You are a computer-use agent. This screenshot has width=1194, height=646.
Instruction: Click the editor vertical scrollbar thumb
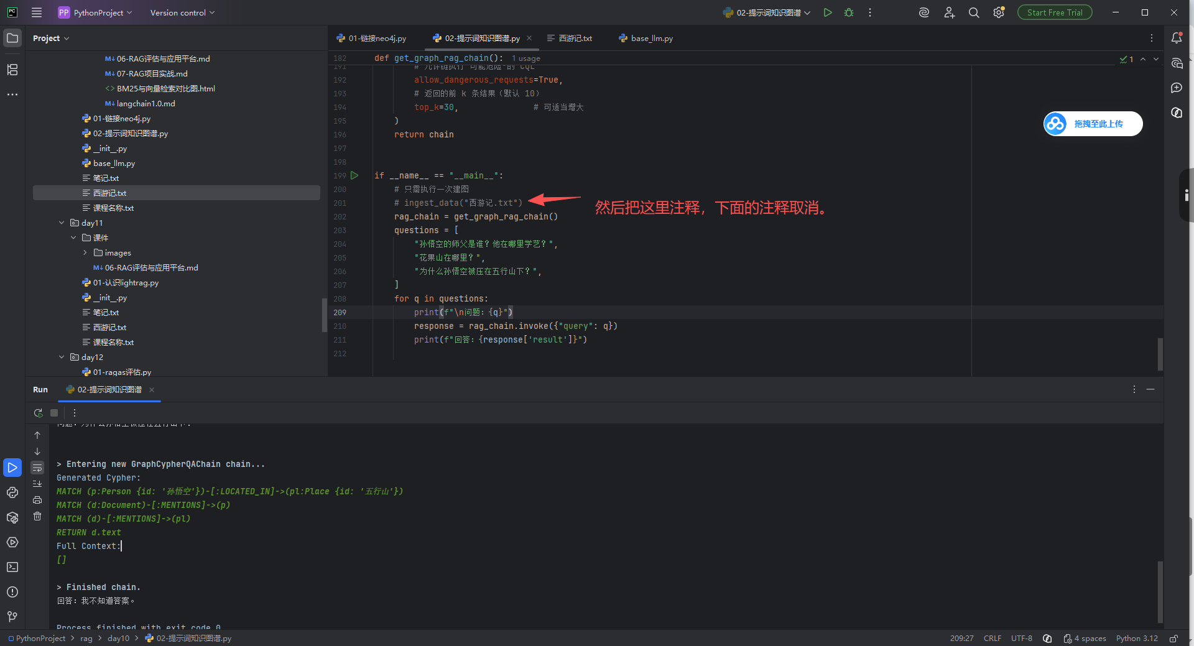click(x=1160, y=354)
